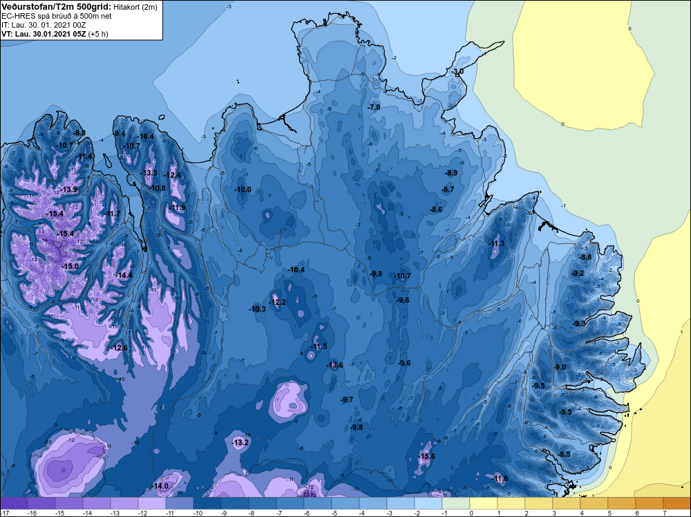The height and width of the screenshot is (517, 691).
Task: Click the -11.4 temperature value
Action: [x=84, y=156]
